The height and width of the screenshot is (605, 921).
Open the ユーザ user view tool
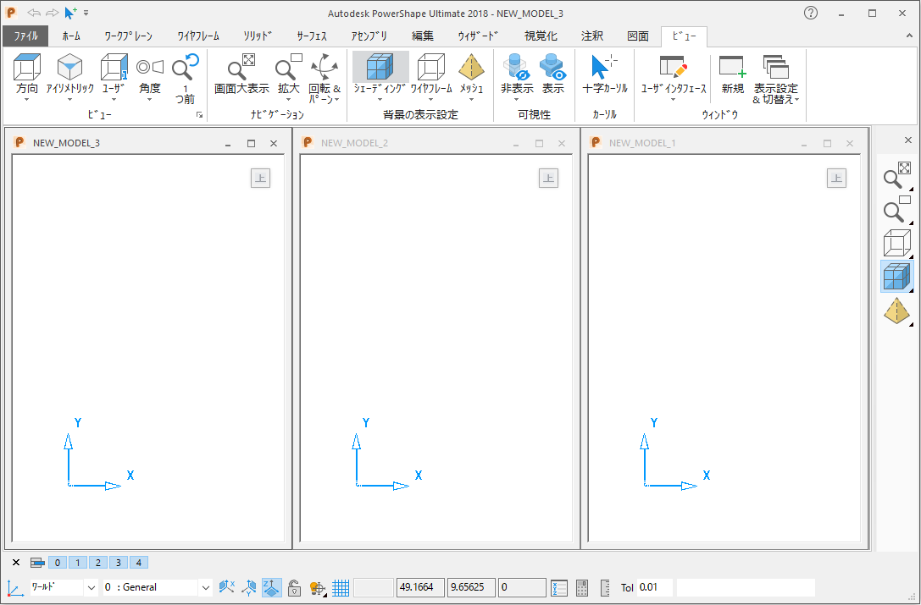pyautogui.click(x=114, y=74)
